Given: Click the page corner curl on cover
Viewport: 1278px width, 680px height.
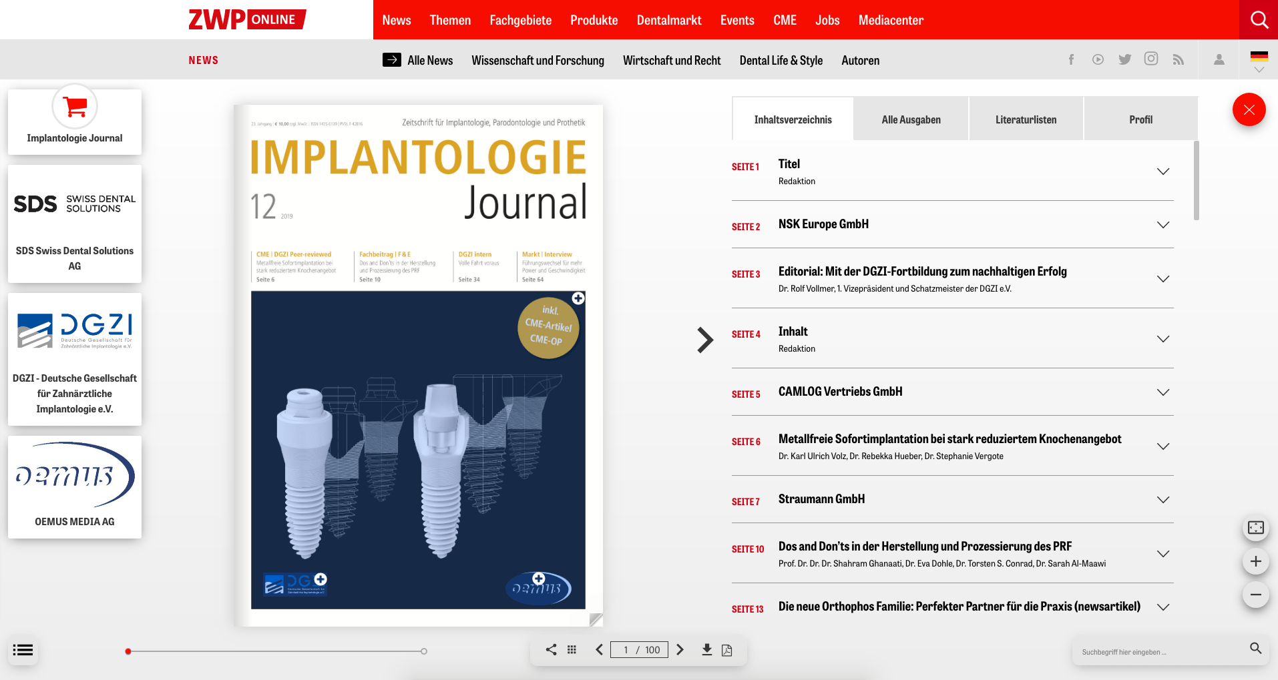Looking at the screenshot, I should [596, 619].
